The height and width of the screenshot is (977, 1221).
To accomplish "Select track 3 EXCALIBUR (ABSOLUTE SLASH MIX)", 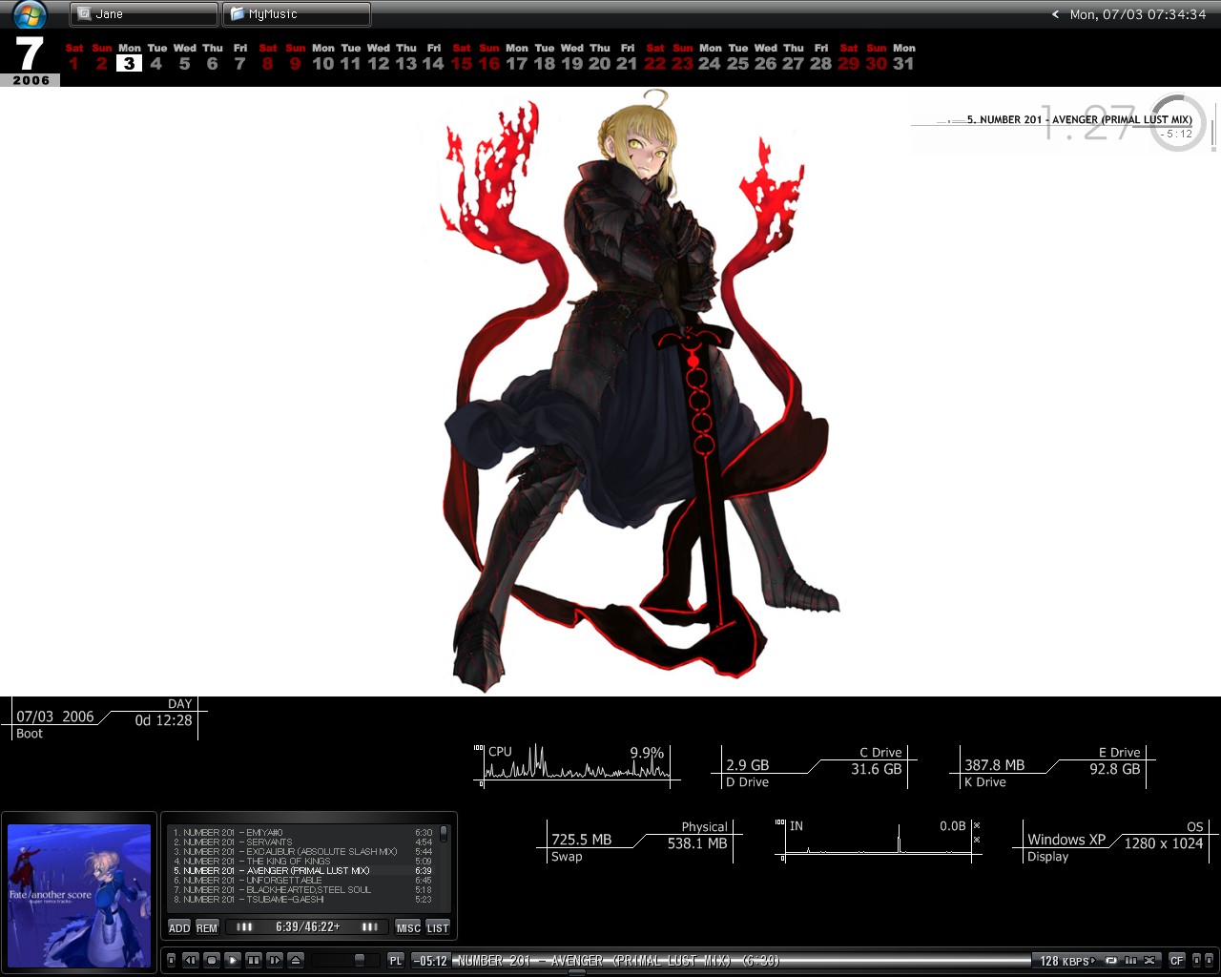I will (x=302, y=852).
